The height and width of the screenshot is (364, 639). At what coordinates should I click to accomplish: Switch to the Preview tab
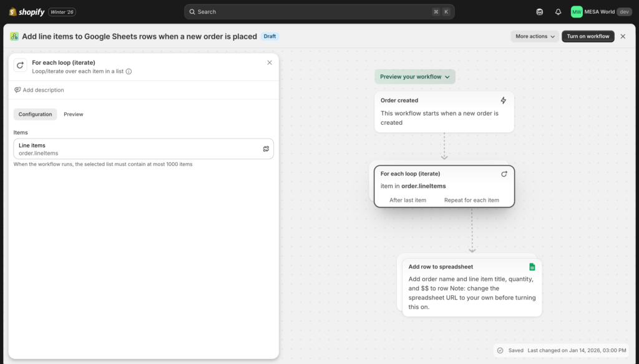(73, 114)
